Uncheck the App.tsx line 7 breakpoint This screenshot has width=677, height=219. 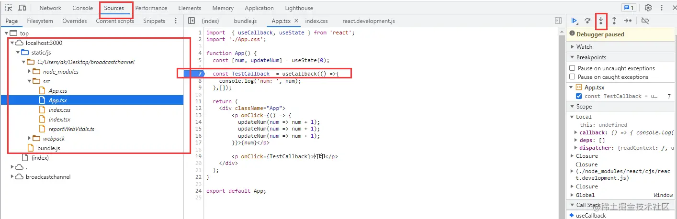579,96
